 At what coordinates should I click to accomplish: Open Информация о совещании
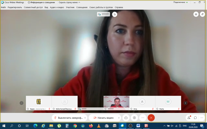[x=41, y=2]
